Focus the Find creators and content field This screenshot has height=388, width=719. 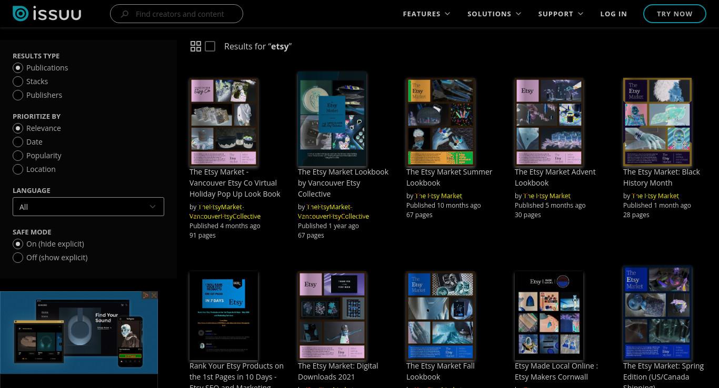coord(176,14)
